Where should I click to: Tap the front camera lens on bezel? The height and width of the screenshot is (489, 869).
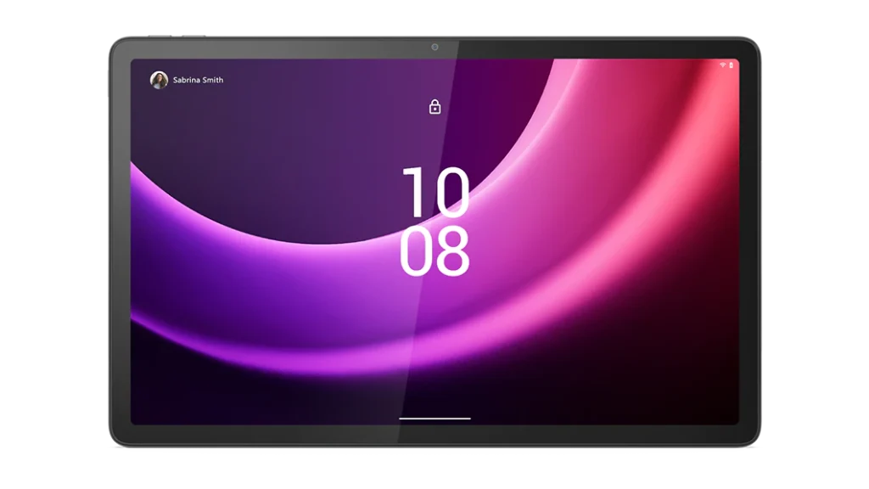435,48
